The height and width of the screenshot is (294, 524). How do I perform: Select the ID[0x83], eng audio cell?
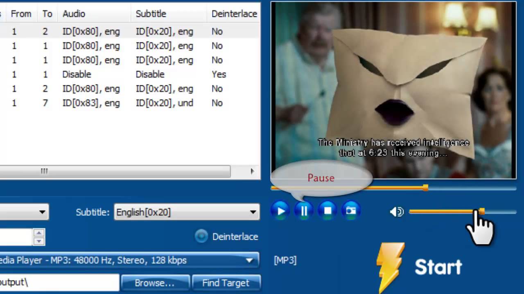tap(91, 103)
